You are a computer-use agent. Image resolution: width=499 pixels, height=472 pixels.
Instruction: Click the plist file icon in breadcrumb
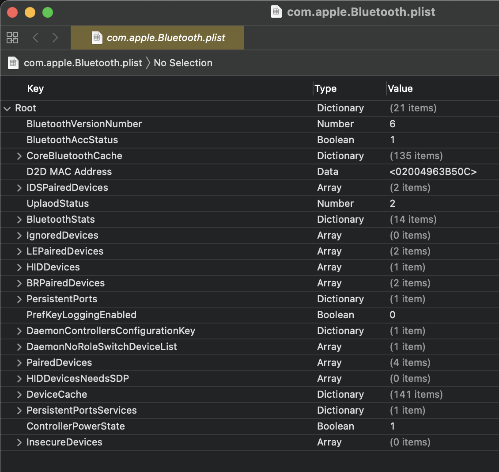13,63
